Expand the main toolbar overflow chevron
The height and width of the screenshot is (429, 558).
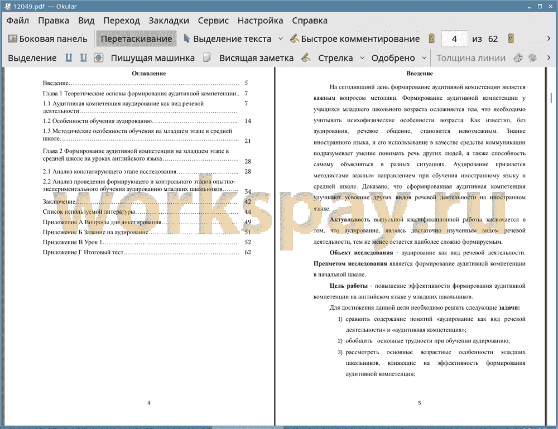click(549, 38)
